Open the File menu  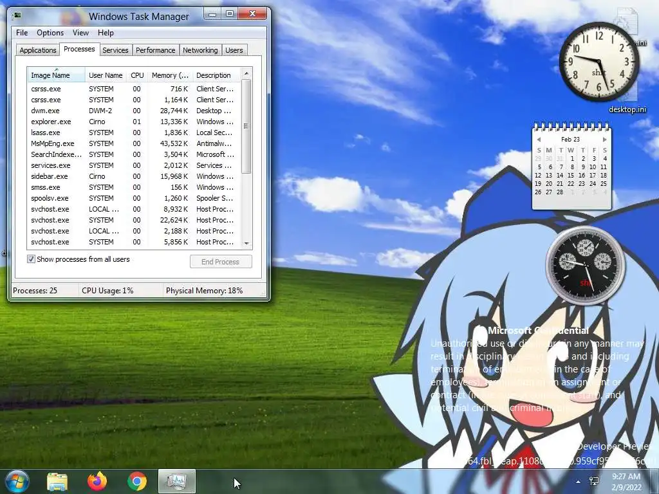22,33
